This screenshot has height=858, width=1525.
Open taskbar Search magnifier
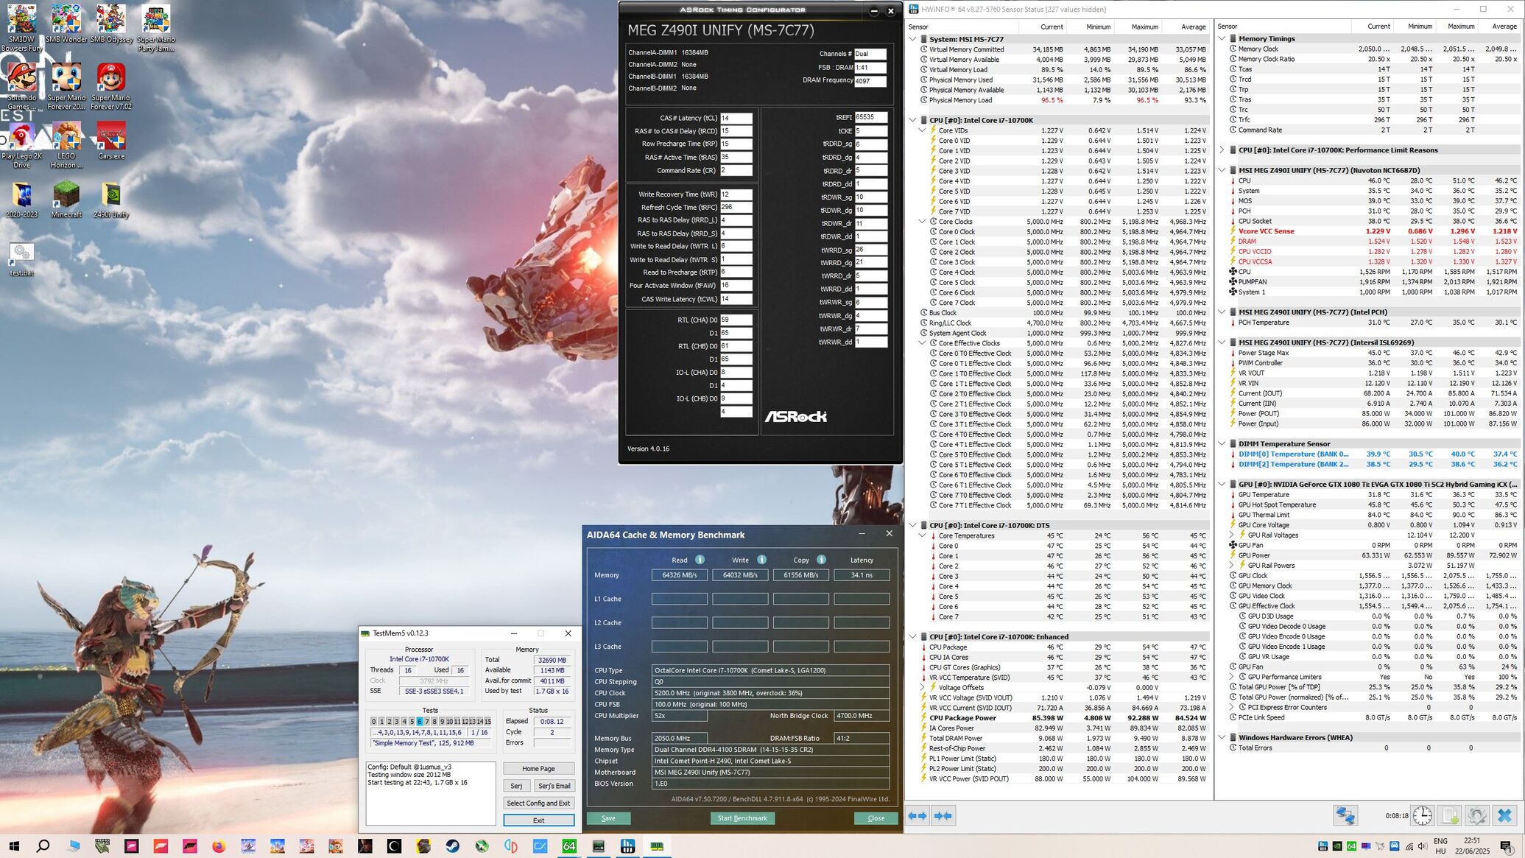pos(43,846)
